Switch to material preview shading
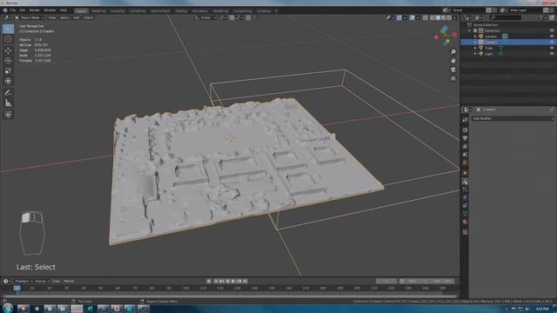557x313 pixels. (444, 17)
